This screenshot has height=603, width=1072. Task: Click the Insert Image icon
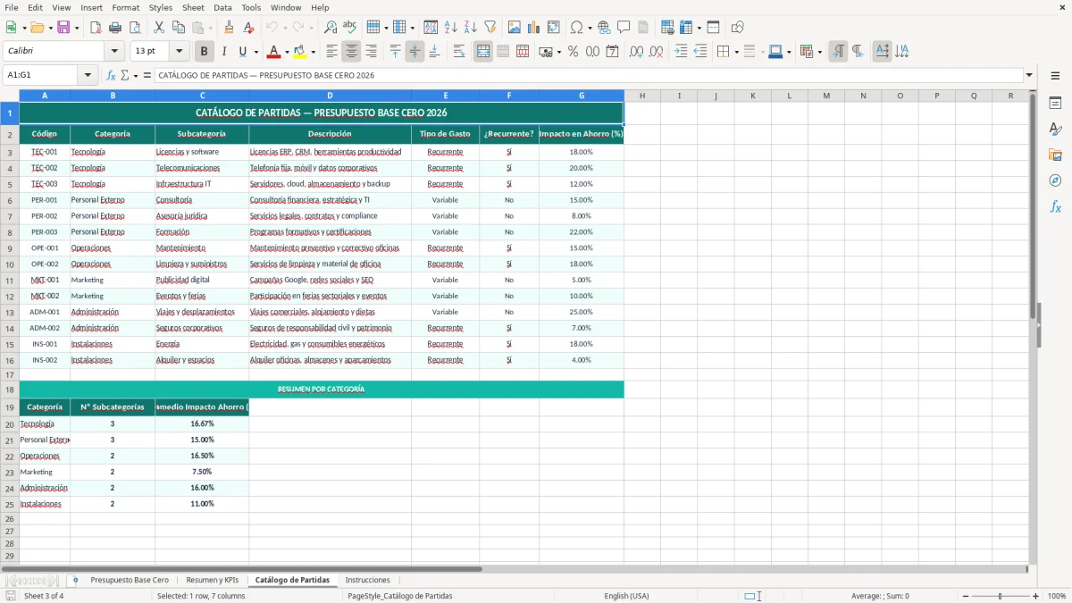(515, 28)
